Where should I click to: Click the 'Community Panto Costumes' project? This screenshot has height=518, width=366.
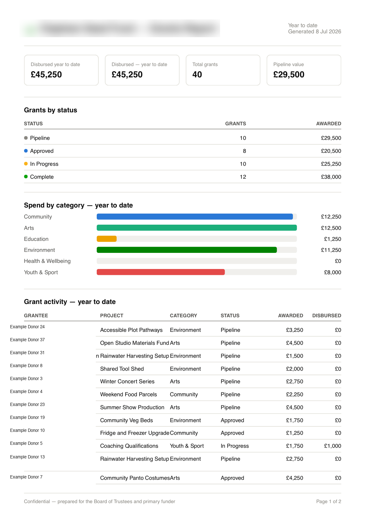[x=135, y=478]
